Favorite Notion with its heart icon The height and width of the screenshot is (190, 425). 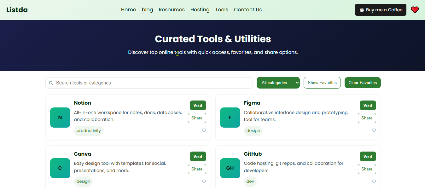pos(204,130)
